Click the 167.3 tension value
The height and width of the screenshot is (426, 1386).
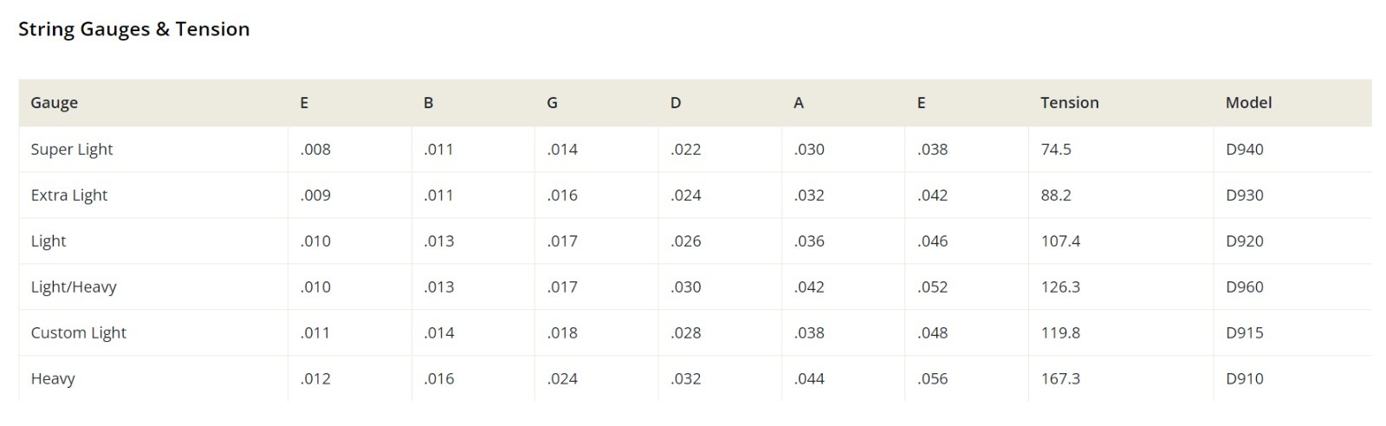pyautogui.click(x=1060, y=378)
